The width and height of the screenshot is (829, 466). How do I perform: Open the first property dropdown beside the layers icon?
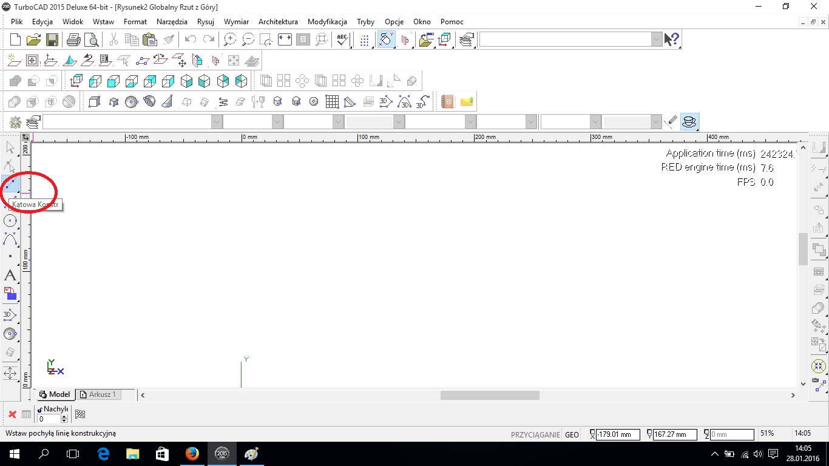click(217, 122)
